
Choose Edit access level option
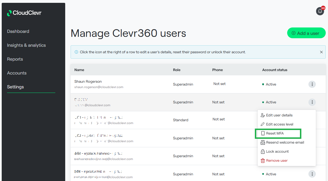(x=287, y=124)
